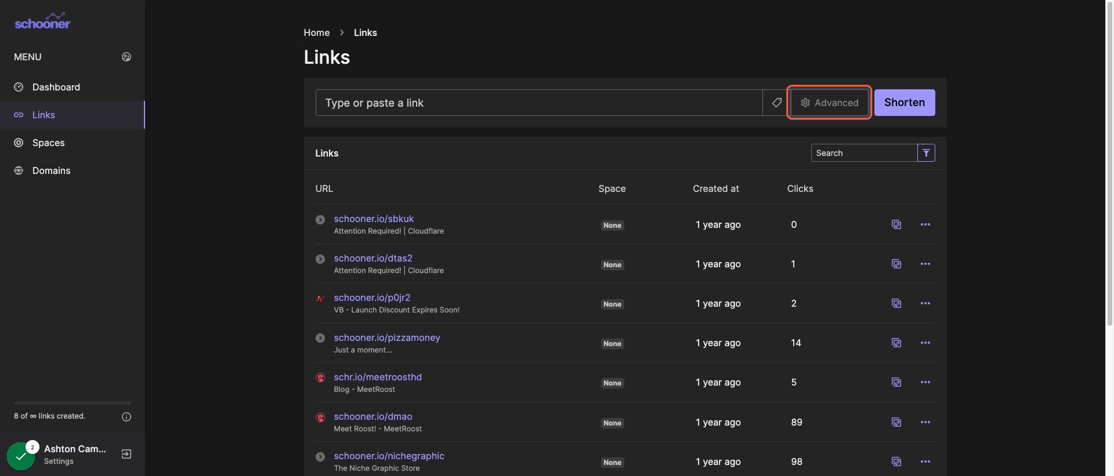Viewport: 1114px width, 476px height.
Task: Click the Schooner logo
Action: (x=42, y=21)
